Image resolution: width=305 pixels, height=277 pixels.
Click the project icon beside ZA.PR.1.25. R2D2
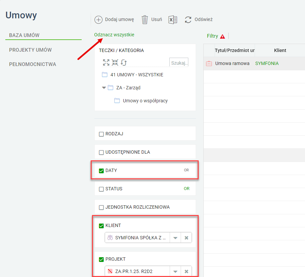110,271
